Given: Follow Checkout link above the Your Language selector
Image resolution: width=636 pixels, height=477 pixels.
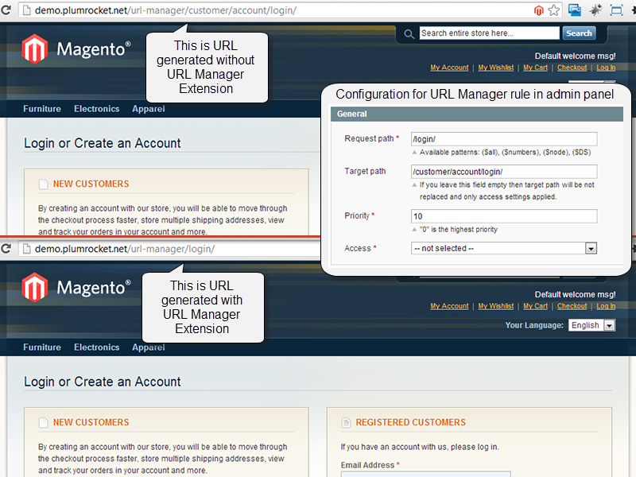Looking at the screenshot, I should pos(572,306).
